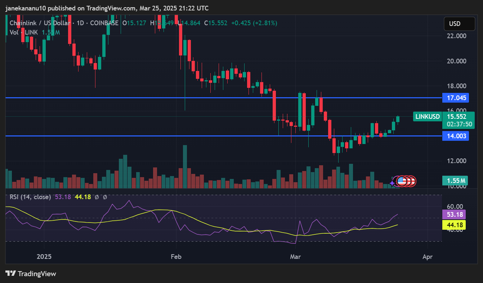
Task: Click the 02:37:50 bar countdown timer
Action: point(459,124)
